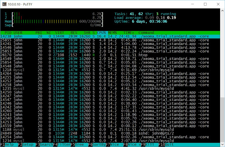Click the Load average line
Screen dimensions: 225x147
click(145, 18)
